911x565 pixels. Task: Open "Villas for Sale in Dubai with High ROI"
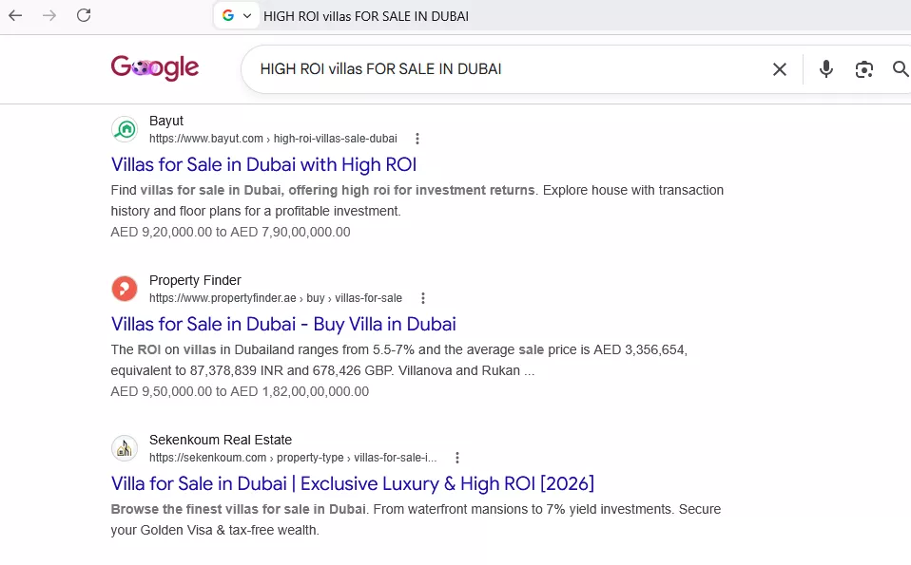tap(263, 164)
